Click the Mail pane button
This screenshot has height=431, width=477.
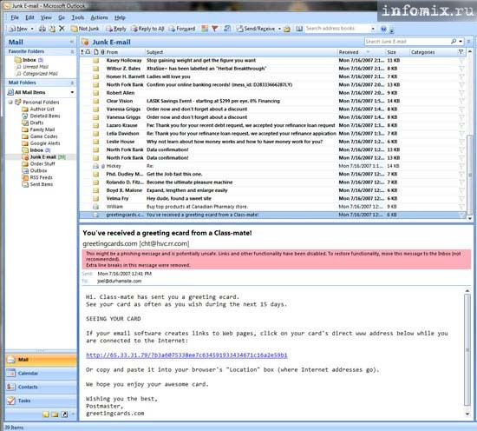tap(41, 360)
